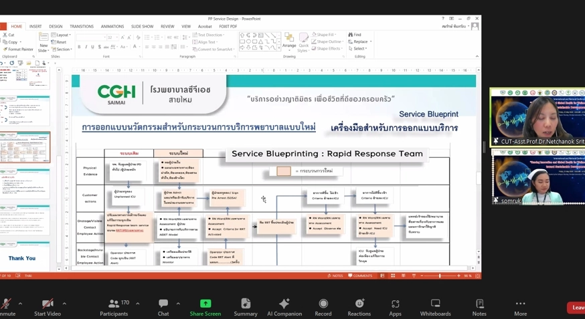Toggle NOTES pane in status bar
585x319 pixels.
click(335, 276)
